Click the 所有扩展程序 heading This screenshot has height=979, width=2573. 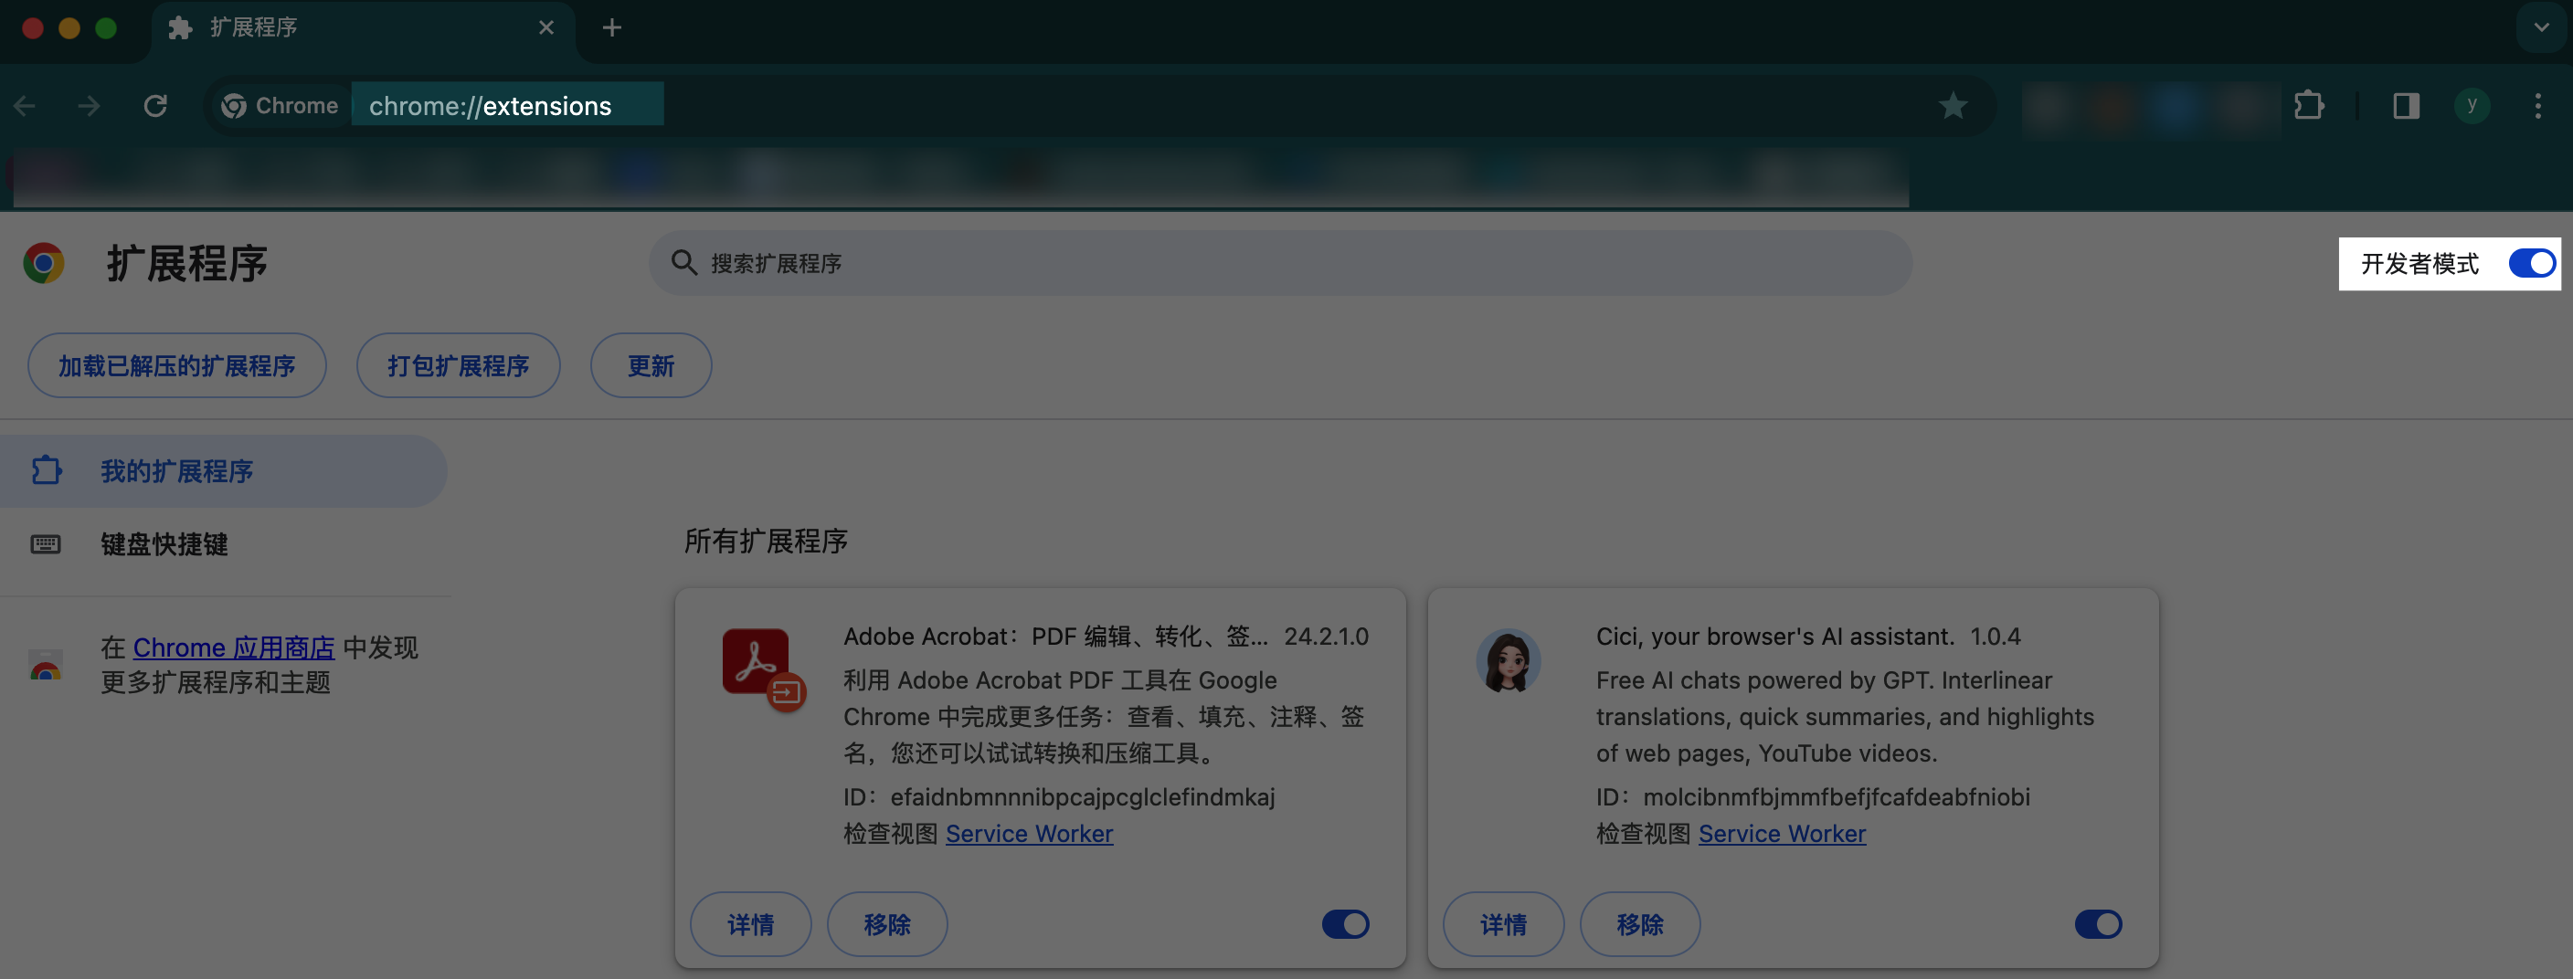pyautogui.click(x=766, y=541)
